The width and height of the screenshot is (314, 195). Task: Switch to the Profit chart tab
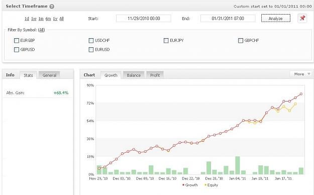(155, 75)
